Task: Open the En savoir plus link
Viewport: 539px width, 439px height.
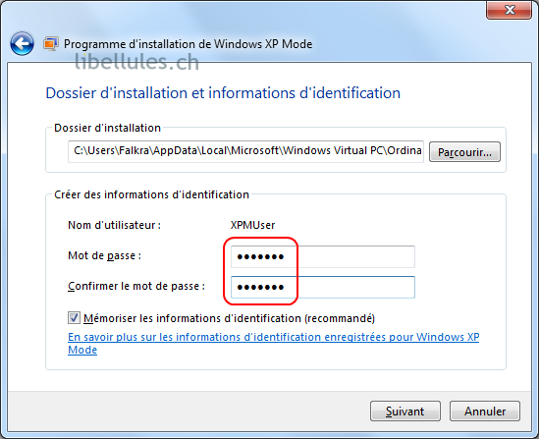Action: pyautogui.click(x=273, y=343)
